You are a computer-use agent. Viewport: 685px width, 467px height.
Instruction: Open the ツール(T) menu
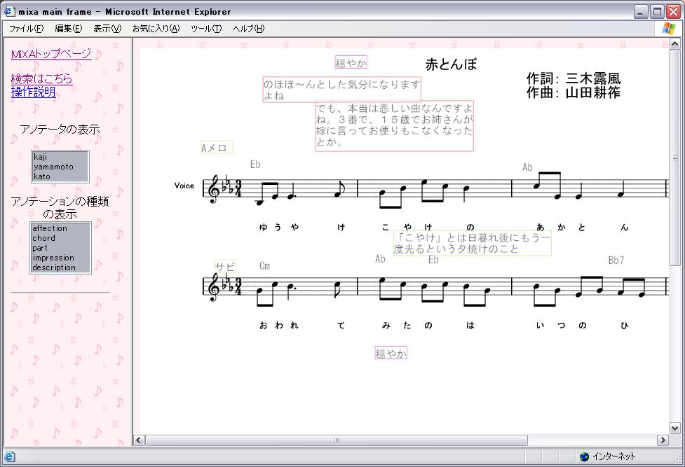pyautogui.click(x=206, y=29)
